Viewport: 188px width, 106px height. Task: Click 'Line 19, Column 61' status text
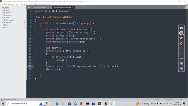[10, 100]
